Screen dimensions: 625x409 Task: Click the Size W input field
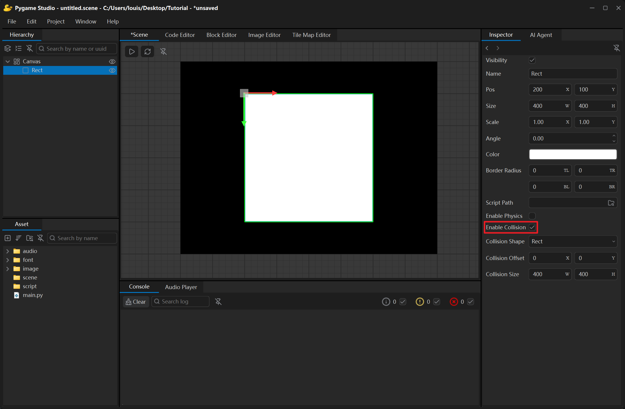(x=550, y=106)
